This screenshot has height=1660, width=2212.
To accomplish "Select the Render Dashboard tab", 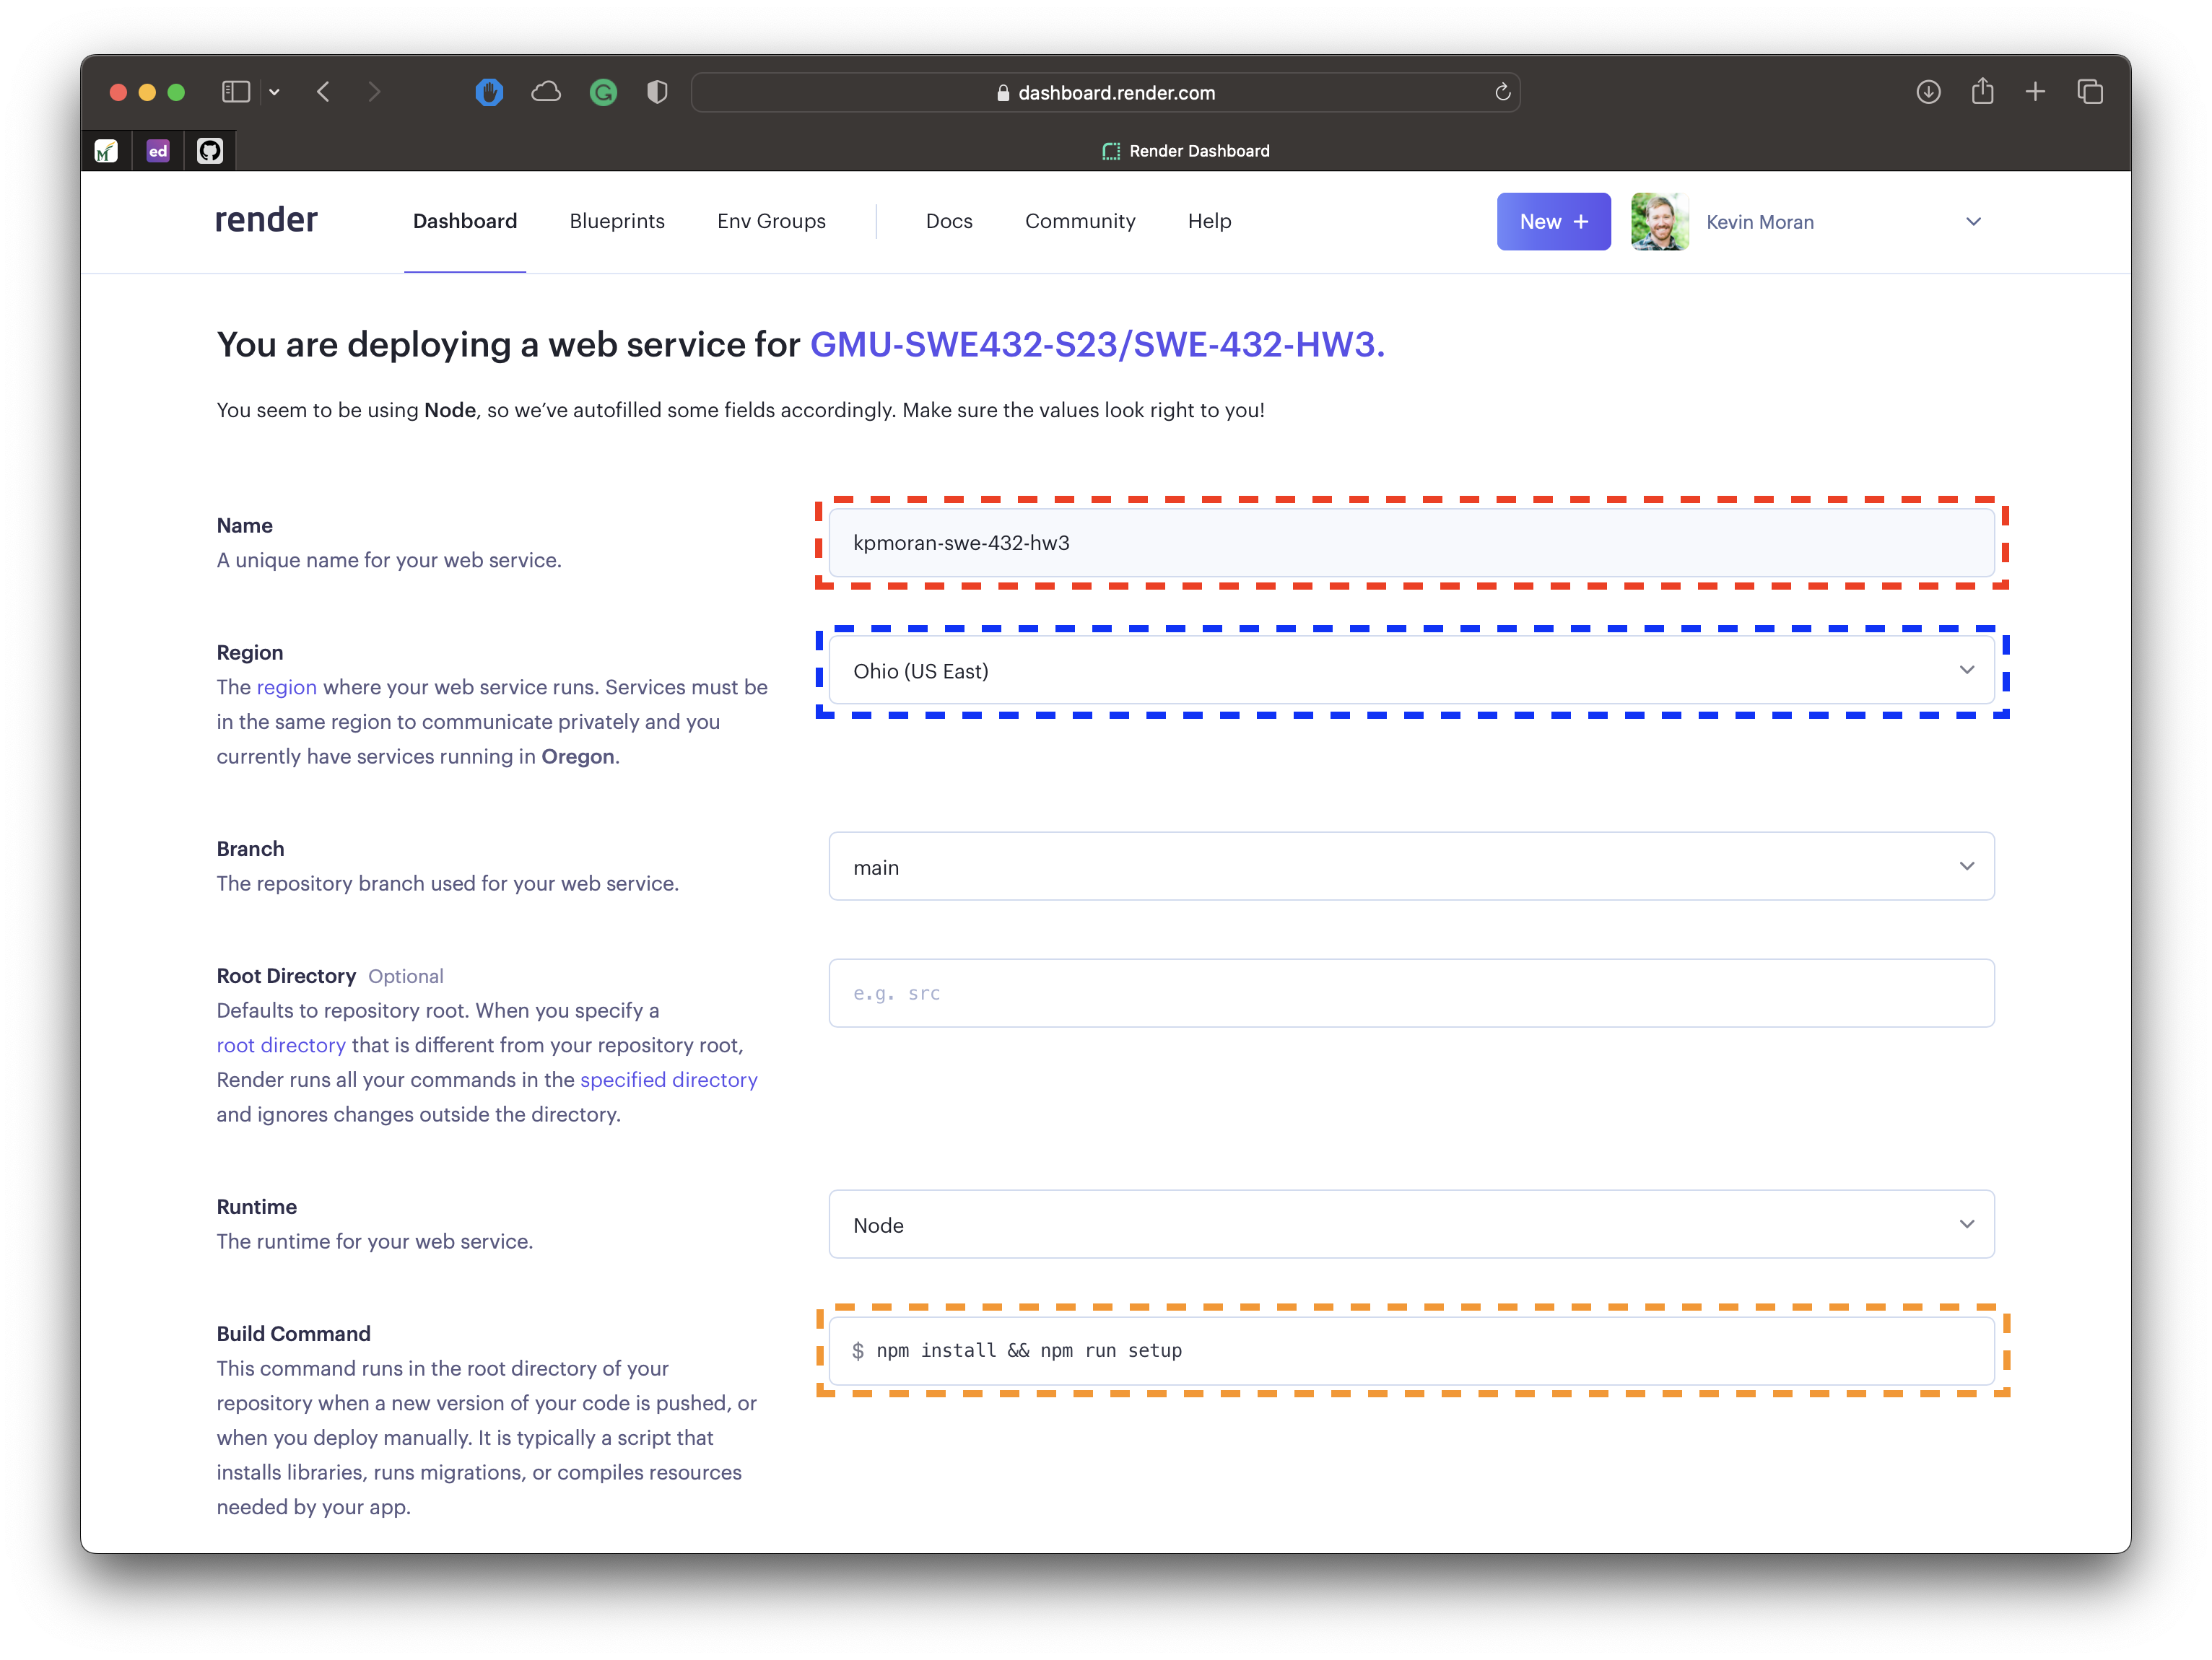I will [1186, 151].
